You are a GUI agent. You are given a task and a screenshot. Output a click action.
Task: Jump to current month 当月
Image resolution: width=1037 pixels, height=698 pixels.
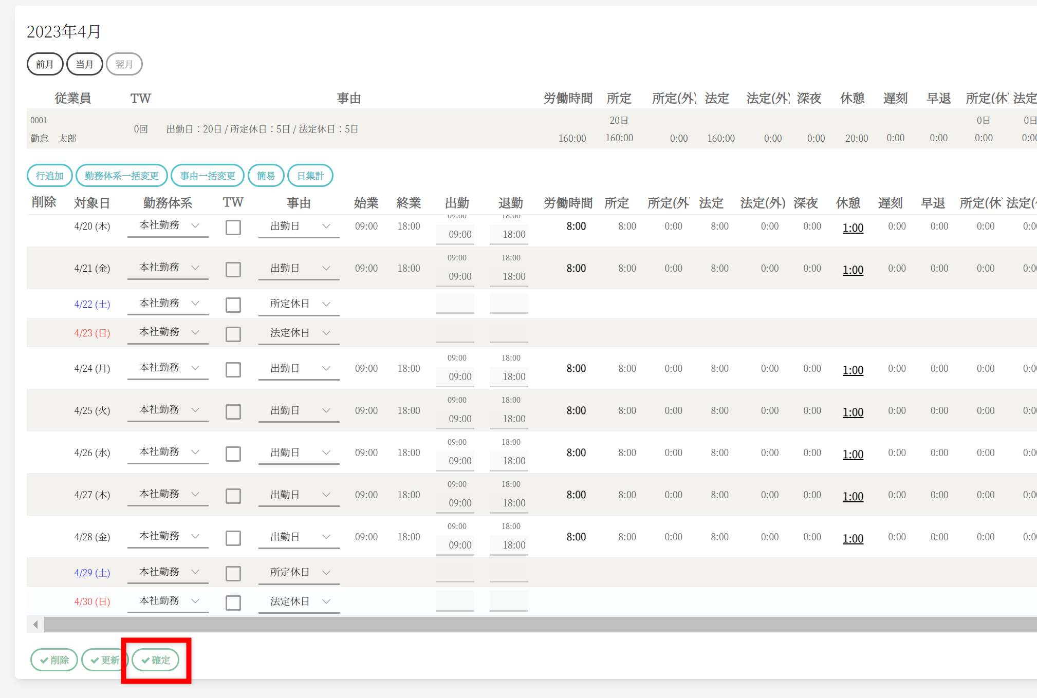coord(84,64)
